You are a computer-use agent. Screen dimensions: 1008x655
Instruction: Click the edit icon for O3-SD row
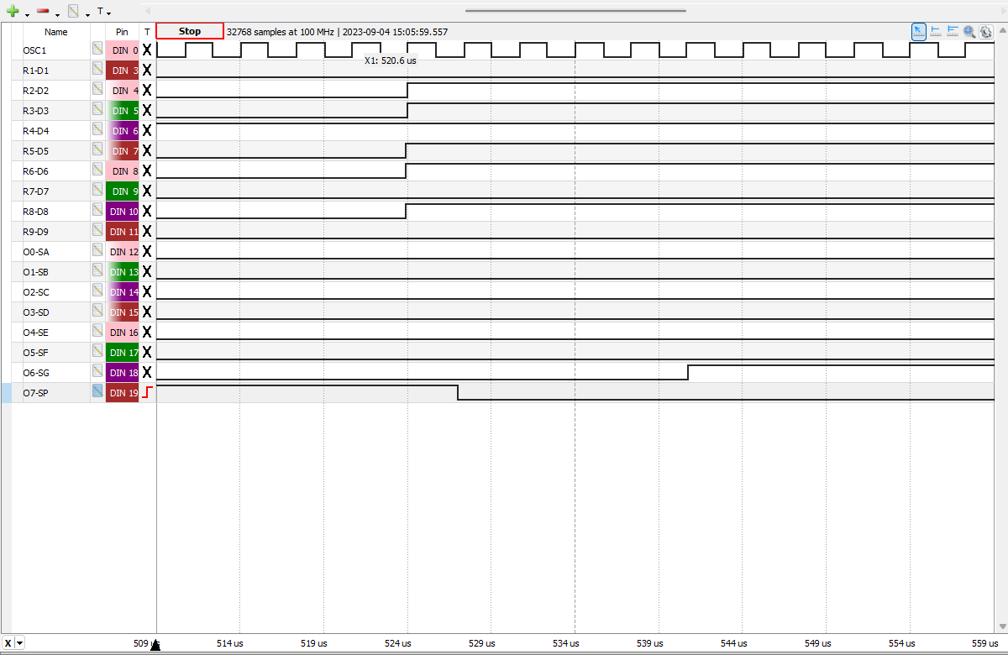(x=97, y=312)
